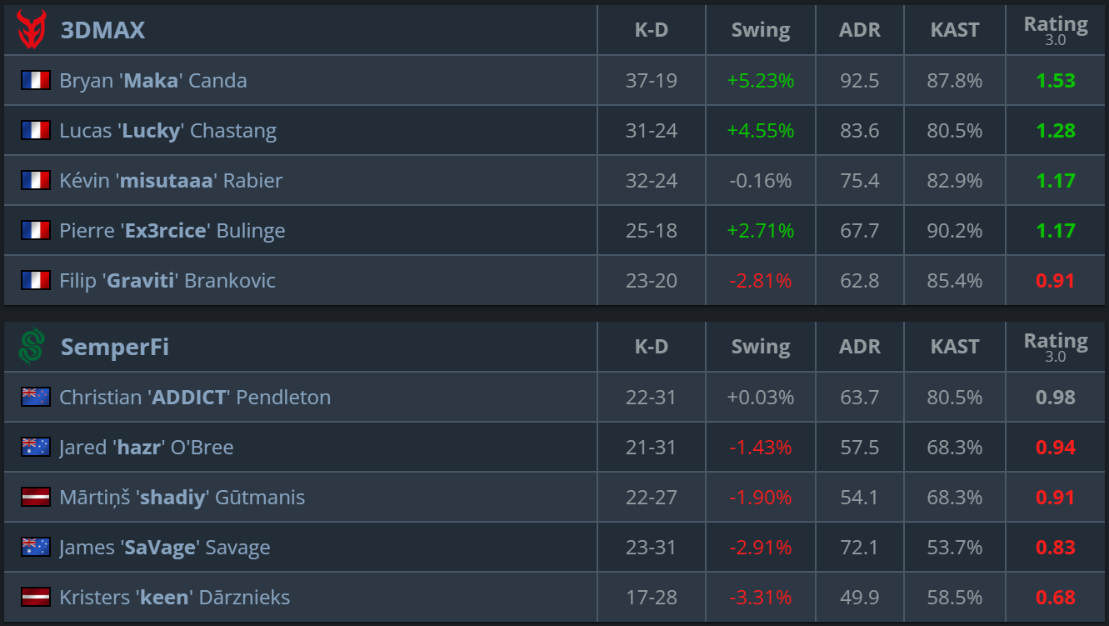This screenshot has width=1109, height=626.
Task: Click the SemperFi green dragon logo
Action: pyautogui.click(x=32, y=346)
